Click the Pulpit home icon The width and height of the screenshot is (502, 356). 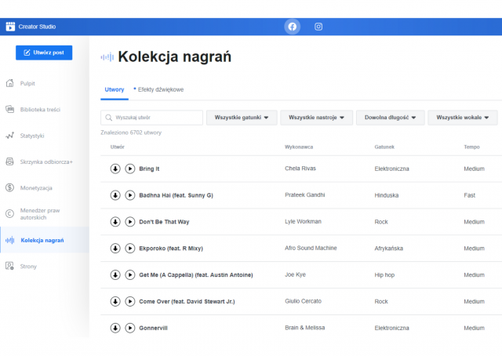click(x=10, y=83)
